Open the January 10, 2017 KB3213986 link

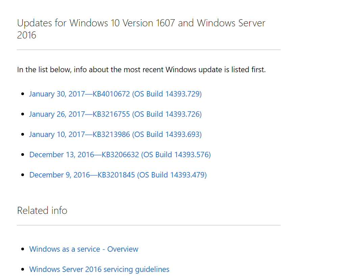pyautogui.click(x=115, y=134)
